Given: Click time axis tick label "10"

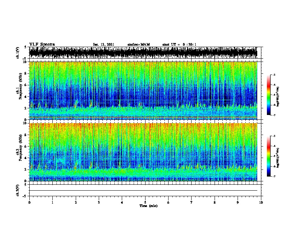Looking at the screenshot, I should [x=261, y=202].
